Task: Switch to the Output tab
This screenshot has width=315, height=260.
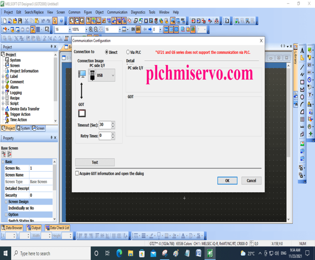Action: pyautogui.click(x=34, y=228)
